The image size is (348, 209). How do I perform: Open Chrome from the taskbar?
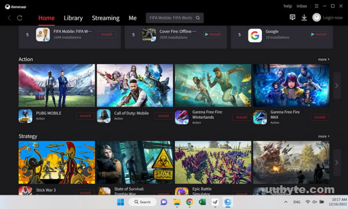(x=189, y=202)
